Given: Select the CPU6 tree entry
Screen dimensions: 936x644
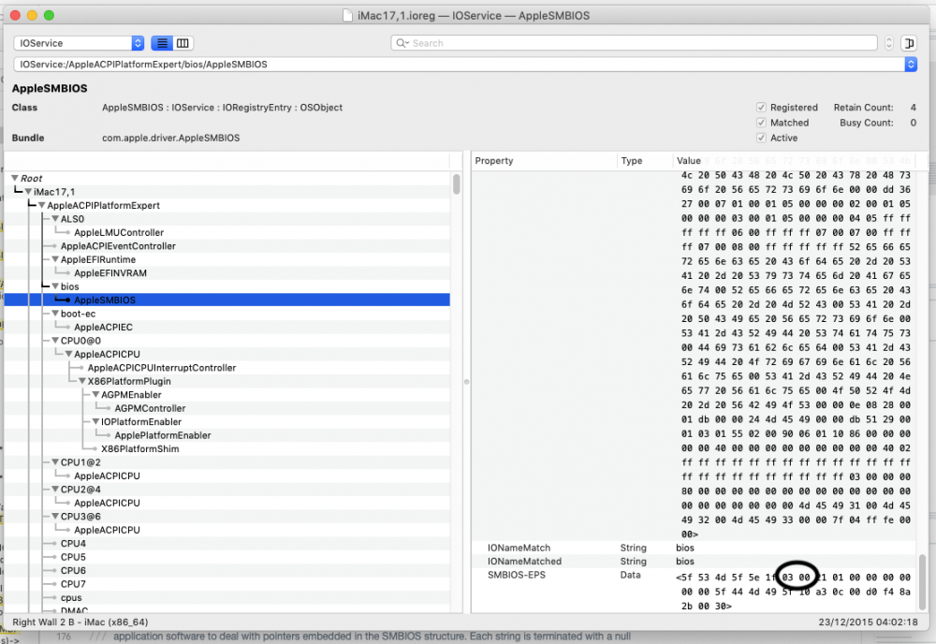Looking at the screenshot, I should pos(73,571).
